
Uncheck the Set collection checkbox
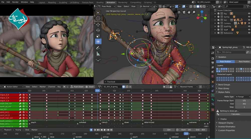pos(218,20)
